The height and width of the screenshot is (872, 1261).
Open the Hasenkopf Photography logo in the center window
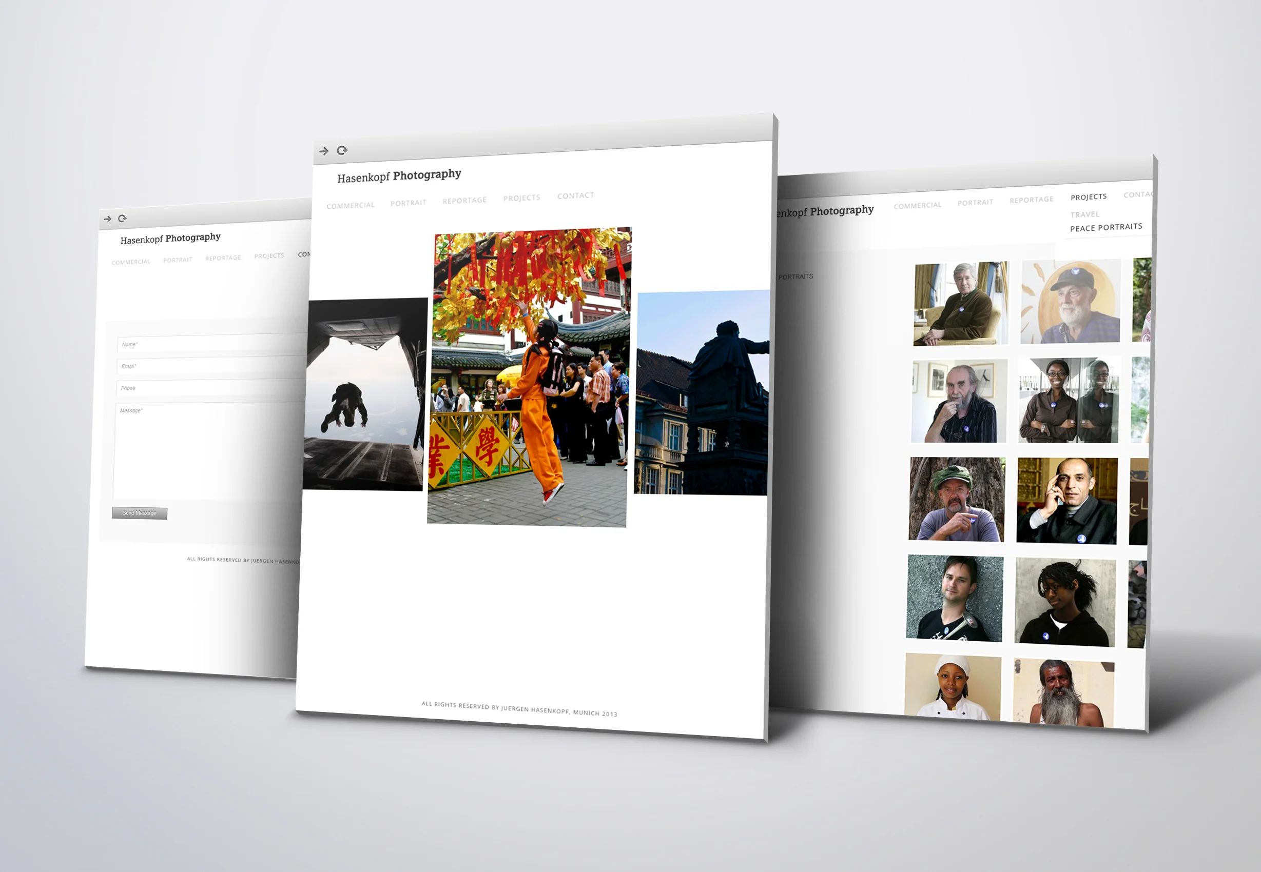click(399, 176)
